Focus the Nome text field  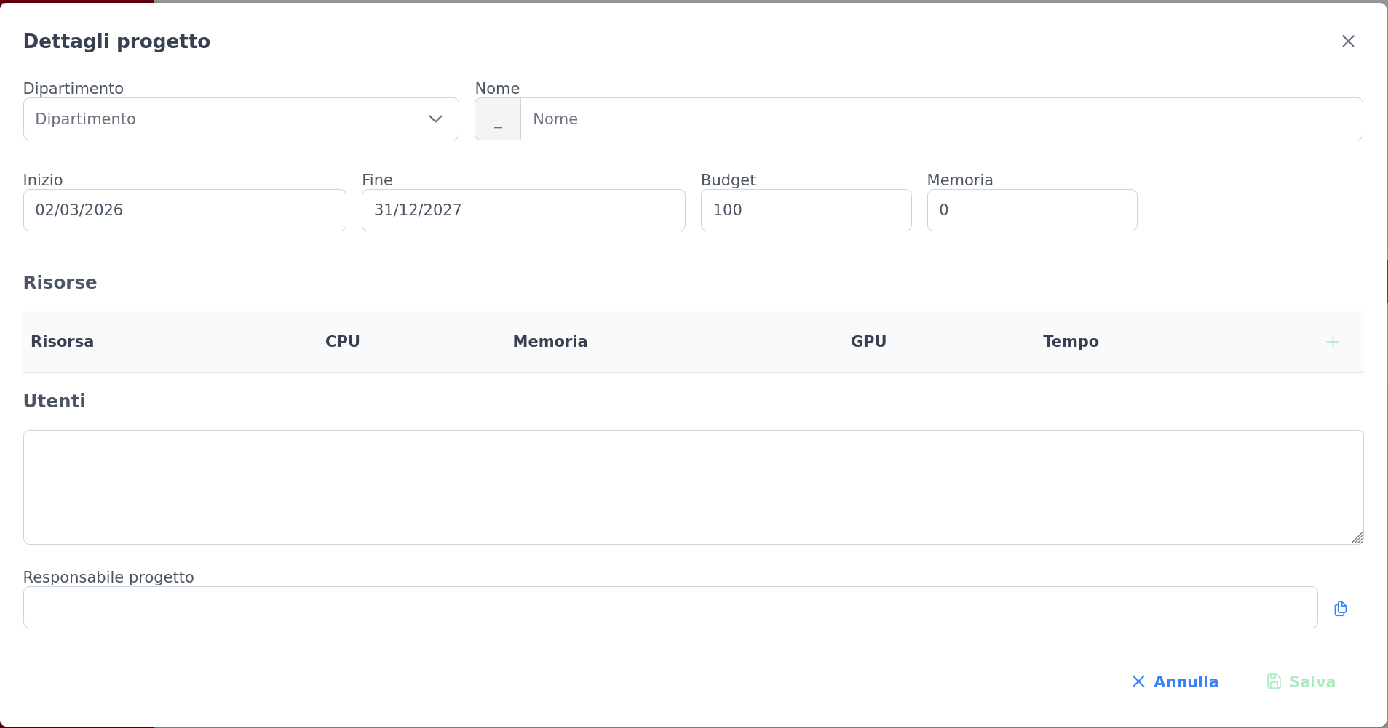(x=940, y=119)
